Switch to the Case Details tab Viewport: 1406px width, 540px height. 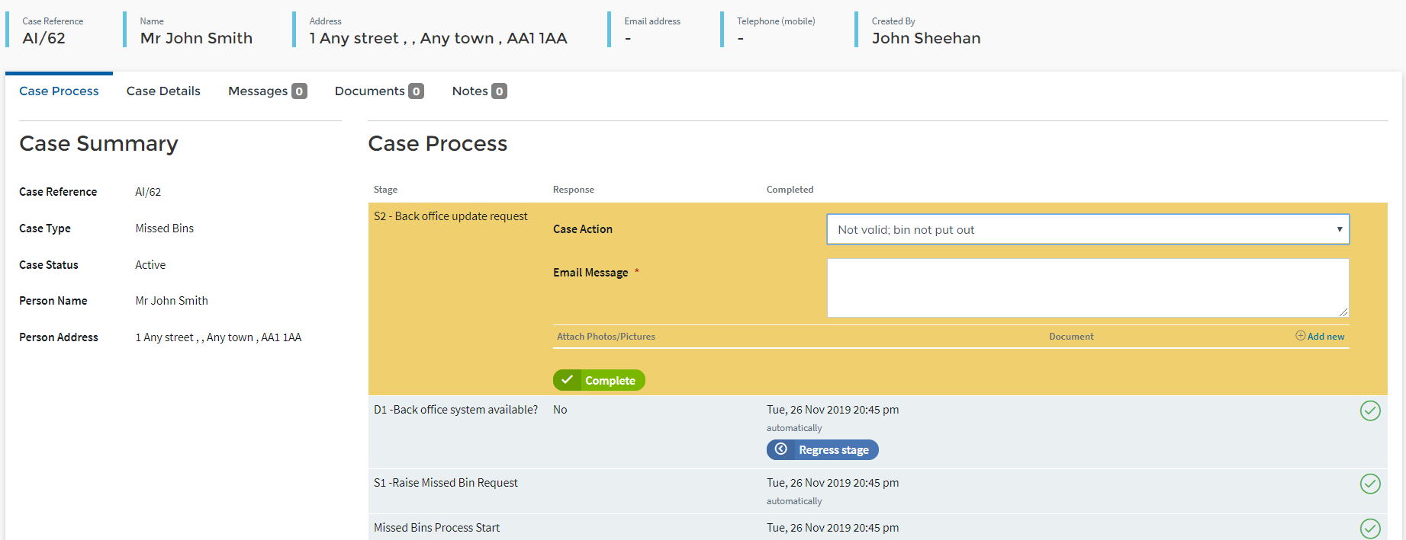click(x=163, y=91)
